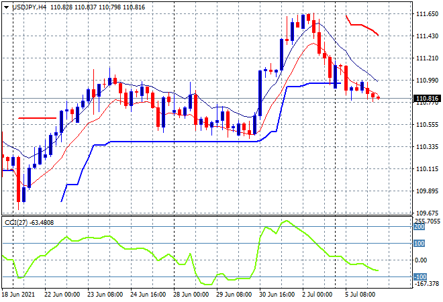Click the 22 Jun 00:00 time label
Viewport: 443px width, 302px height.
pyautogui.click(x=62, y=295)
